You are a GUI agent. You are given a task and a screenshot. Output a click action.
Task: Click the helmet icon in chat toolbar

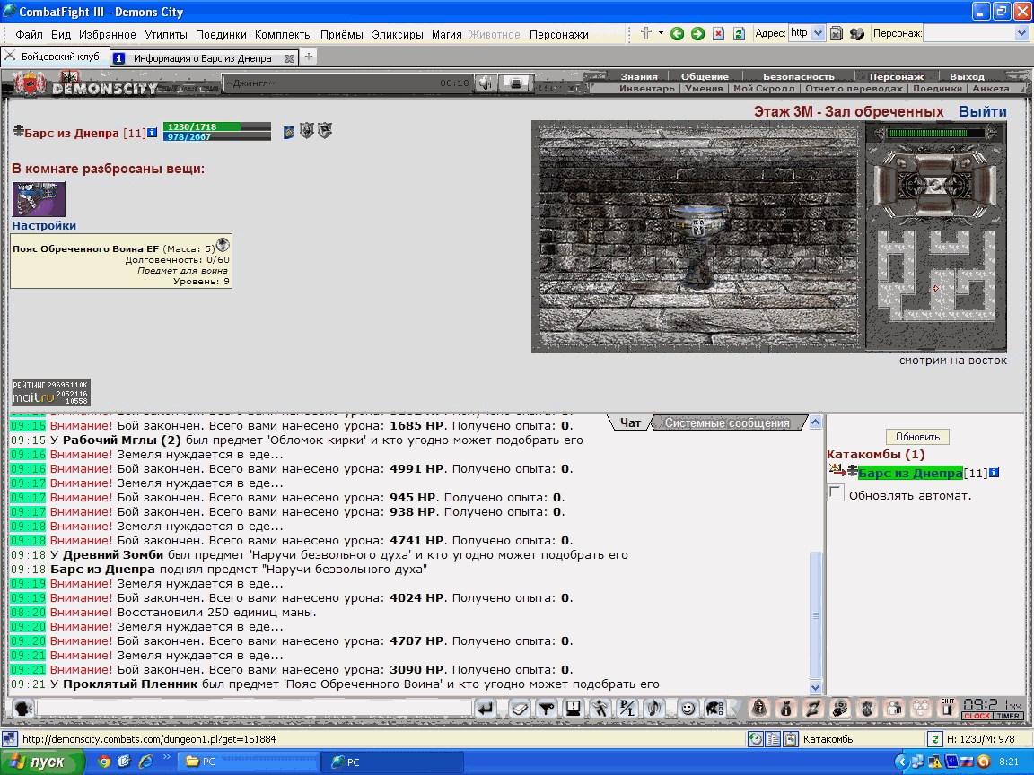[714, 709]
